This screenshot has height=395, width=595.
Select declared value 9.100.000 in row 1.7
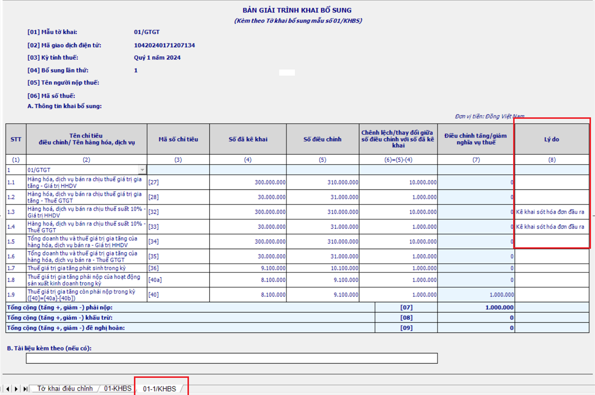(273, 268)
